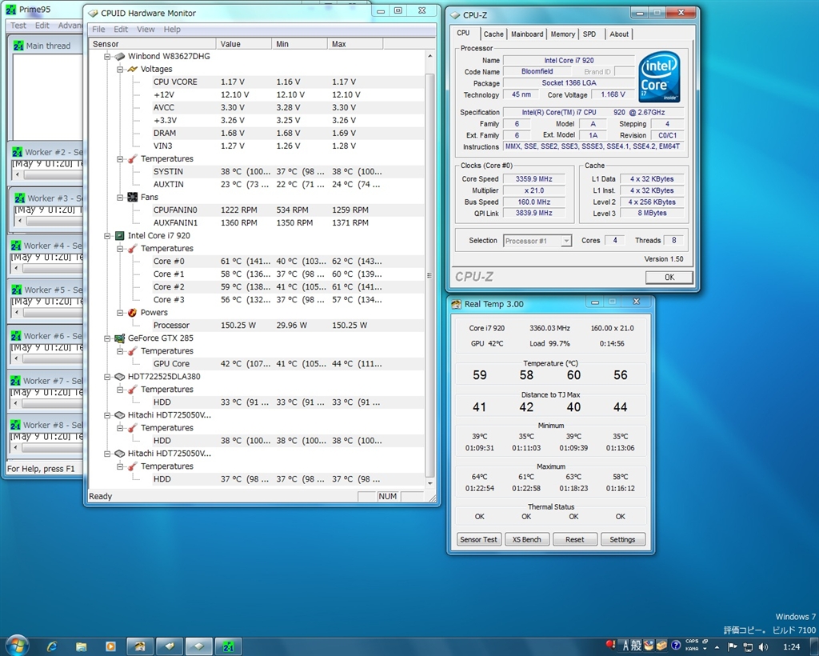Image resolution: width=819 pixels, height=656 pixels.
Task: Open the SPD tab in CPU-Z
Action: 589,34
